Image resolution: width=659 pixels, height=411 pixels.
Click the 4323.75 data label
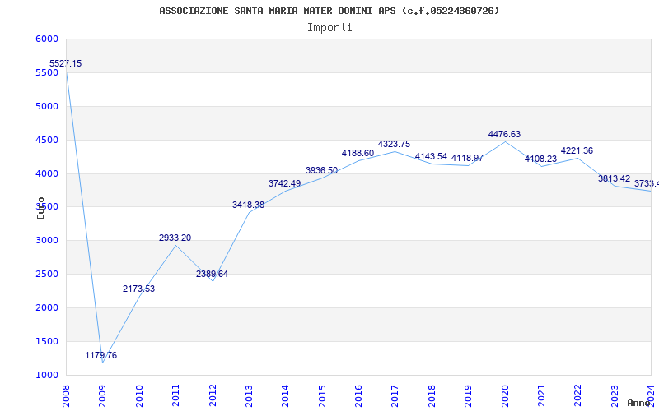coord(394,145)
